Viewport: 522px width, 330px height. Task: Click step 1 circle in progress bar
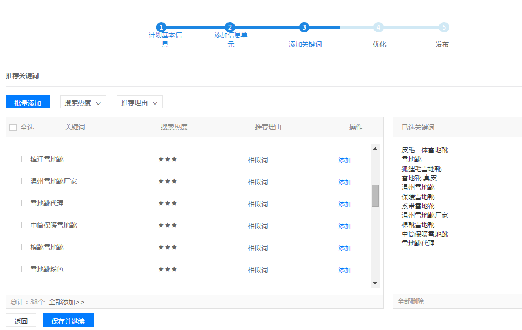pyautogui.click(x=161, y=28)
